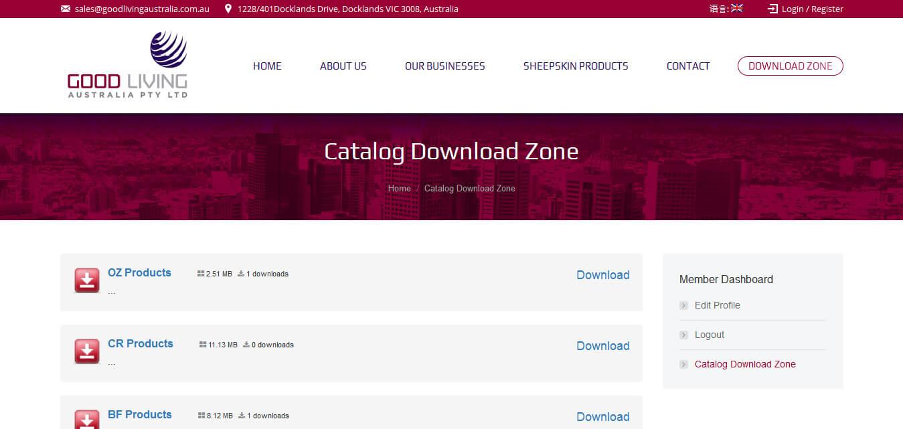Click the envelope icon beside sales email

tap(66, 9)
